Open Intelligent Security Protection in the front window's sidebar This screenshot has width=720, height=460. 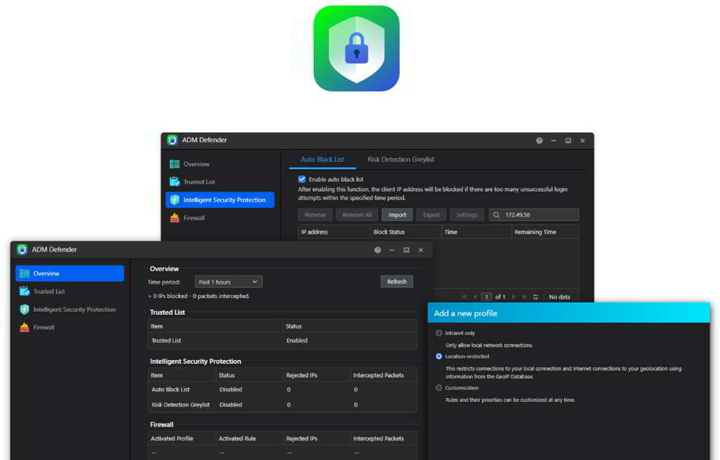point(70,309)
